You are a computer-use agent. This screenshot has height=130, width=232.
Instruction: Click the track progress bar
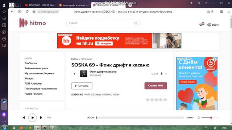tap(140, 117)
